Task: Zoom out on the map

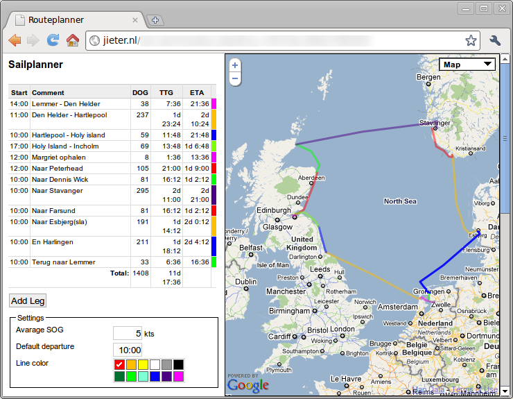Action: click(x=235, y=78)
